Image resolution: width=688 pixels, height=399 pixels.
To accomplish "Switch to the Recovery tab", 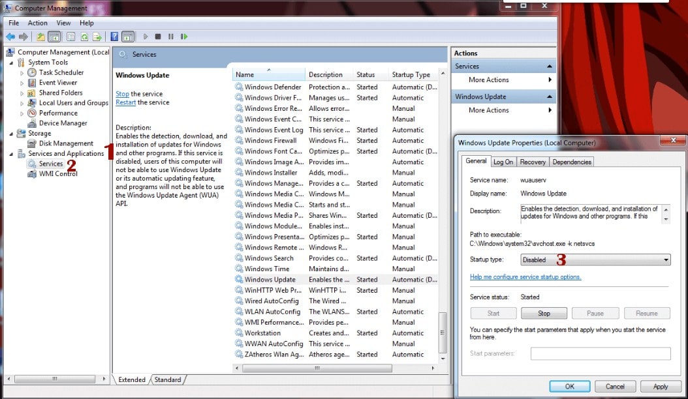I will [x=533, y=162].
